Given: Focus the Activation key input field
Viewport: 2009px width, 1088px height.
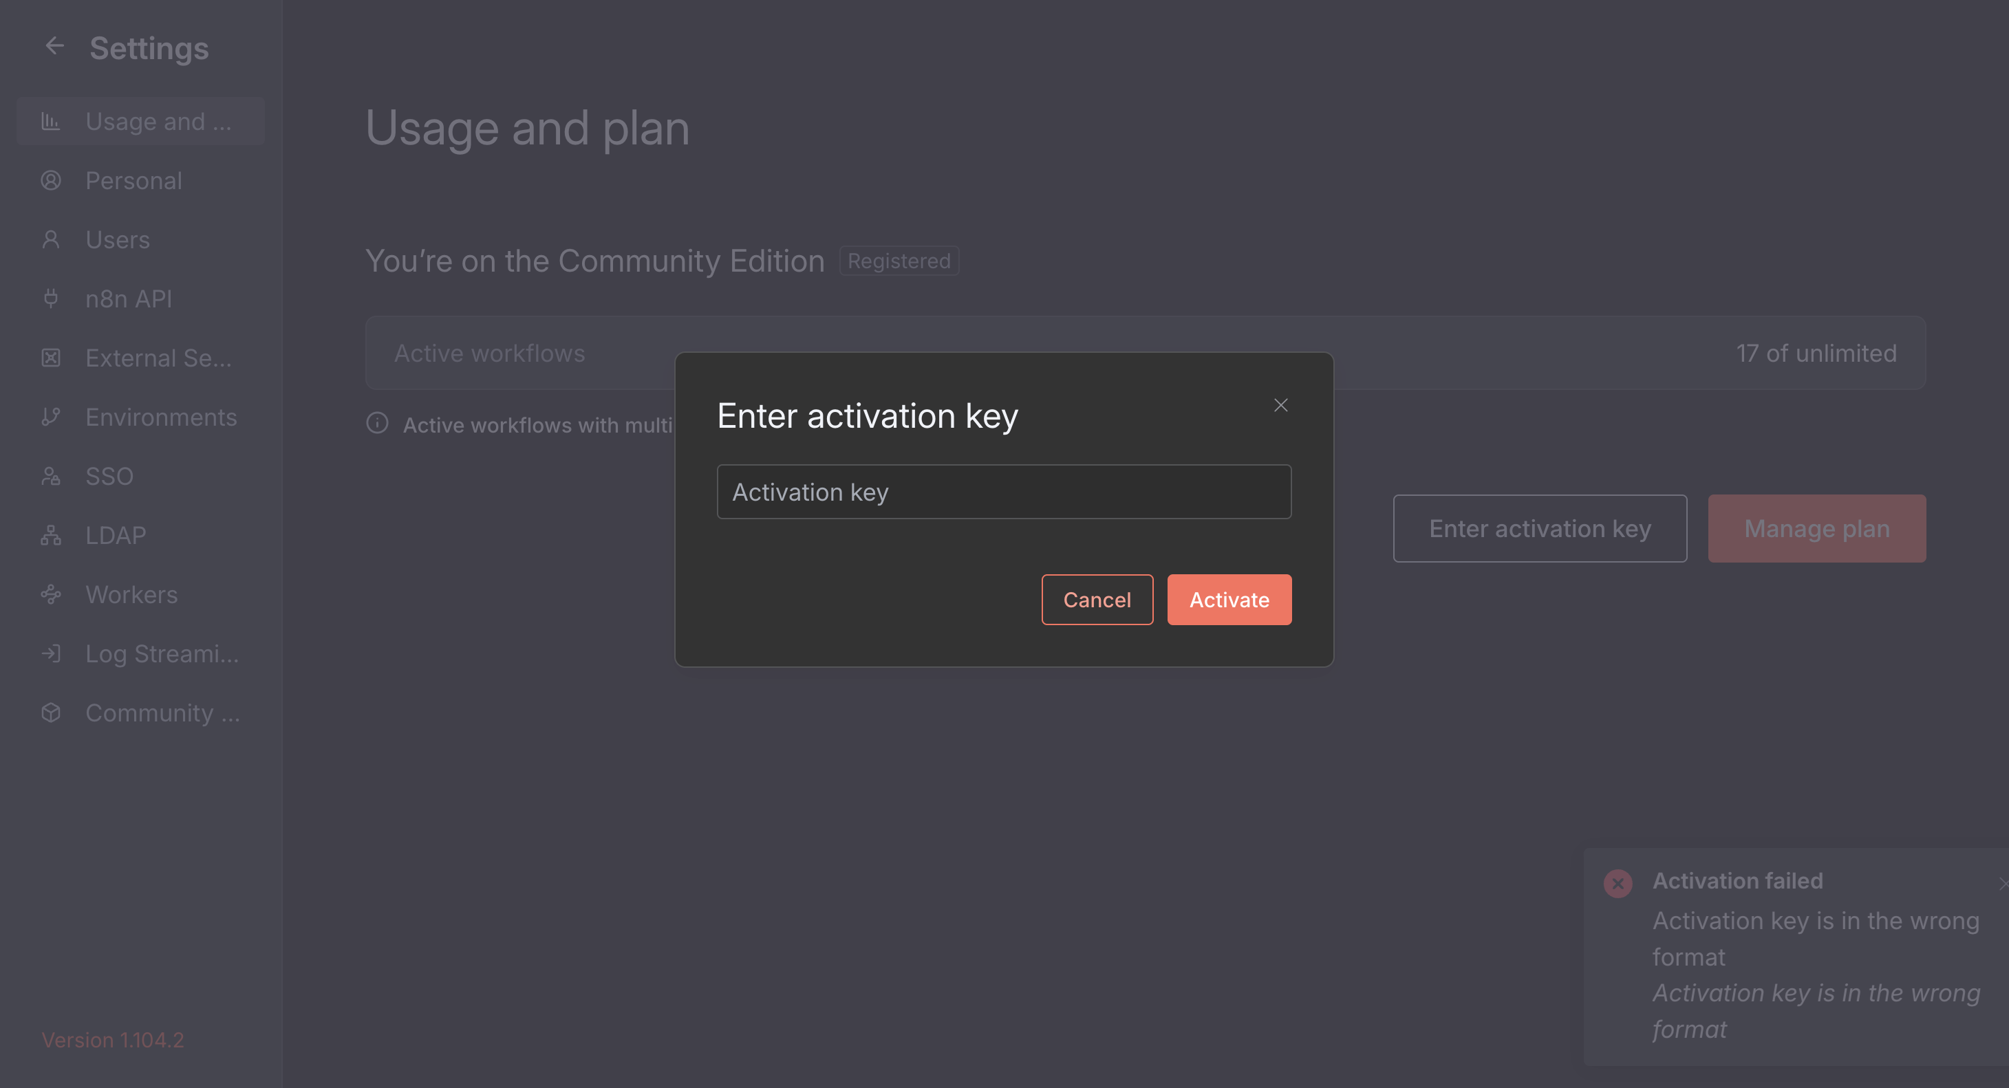Looking at the screenshot, I should point(1004,492).
